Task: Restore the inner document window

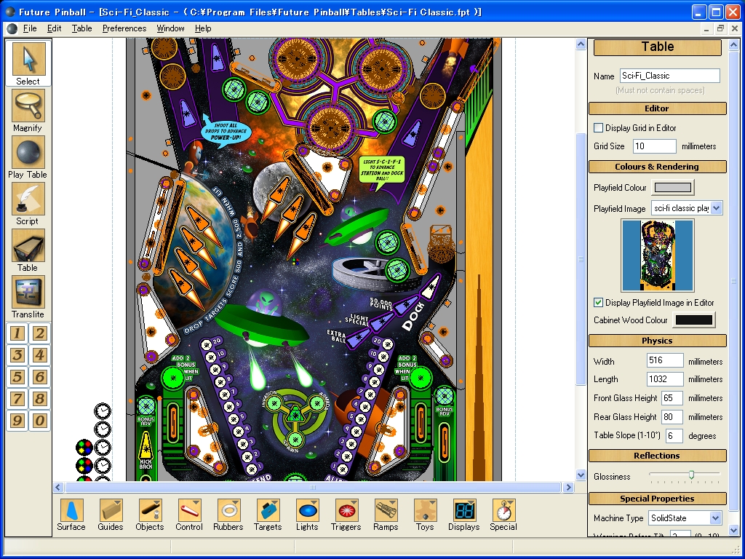Action: click(720, 28)
